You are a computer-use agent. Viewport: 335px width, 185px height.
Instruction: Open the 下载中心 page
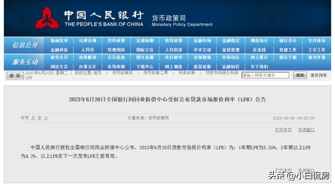click(145, 66)
